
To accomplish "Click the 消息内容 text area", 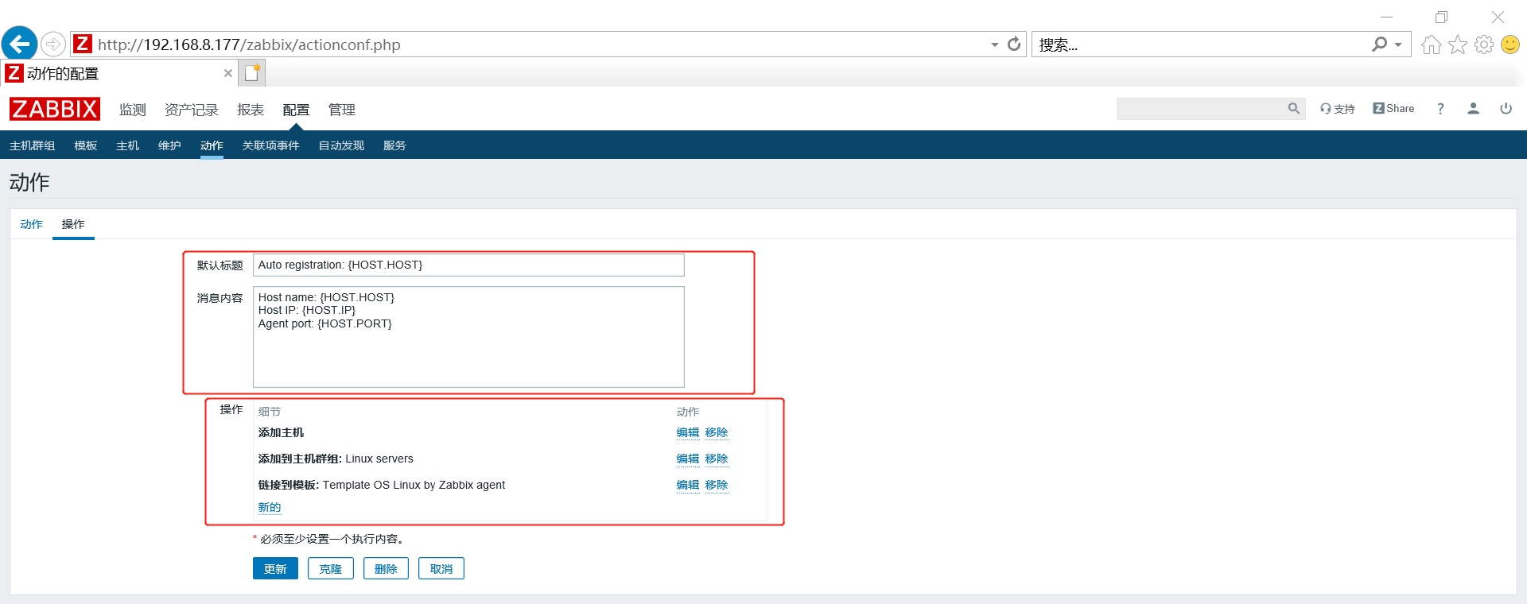I will pyautogui.click(x=468, y=337).
